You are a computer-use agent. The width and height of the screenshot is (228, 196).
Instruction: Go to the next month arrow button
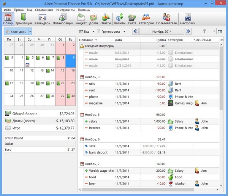pyautogui.click(x=188, y=32)
